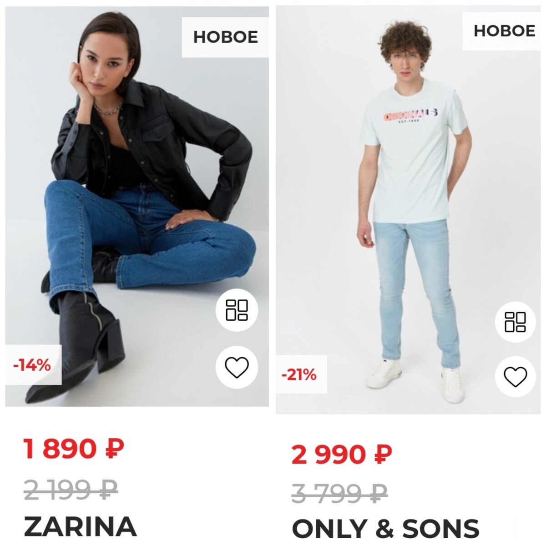Click the НОВОЕ badge on ONLY & SONS product
The height and width of the screenshot is (546, 546).
pos(502,31)
